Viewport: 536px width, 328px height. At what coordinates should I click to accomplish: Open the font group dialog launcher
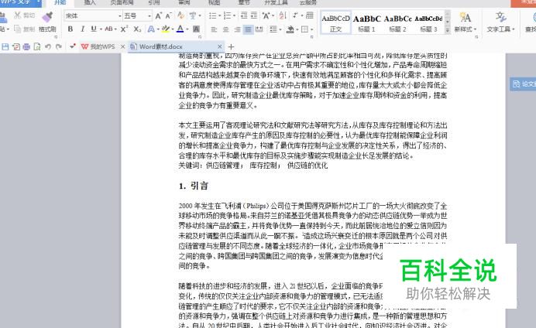click(x=200, y=36)
